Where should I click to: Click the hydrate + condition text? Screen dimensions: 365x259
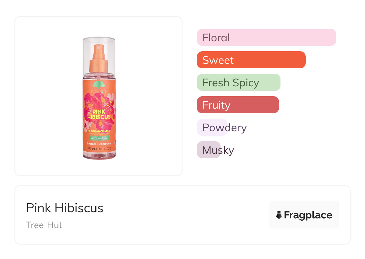click(99, 144)
